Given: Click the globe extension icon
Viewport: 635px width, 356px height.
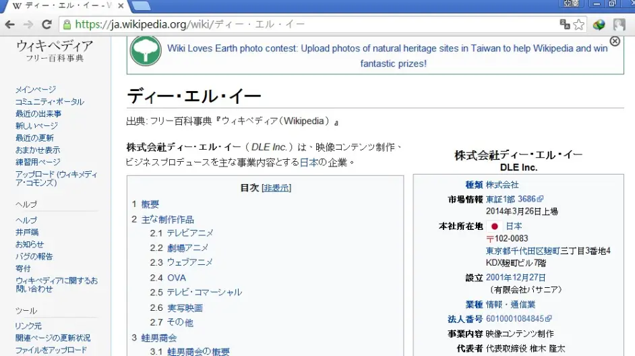Looking at the screenshot, I should [599, 25].
